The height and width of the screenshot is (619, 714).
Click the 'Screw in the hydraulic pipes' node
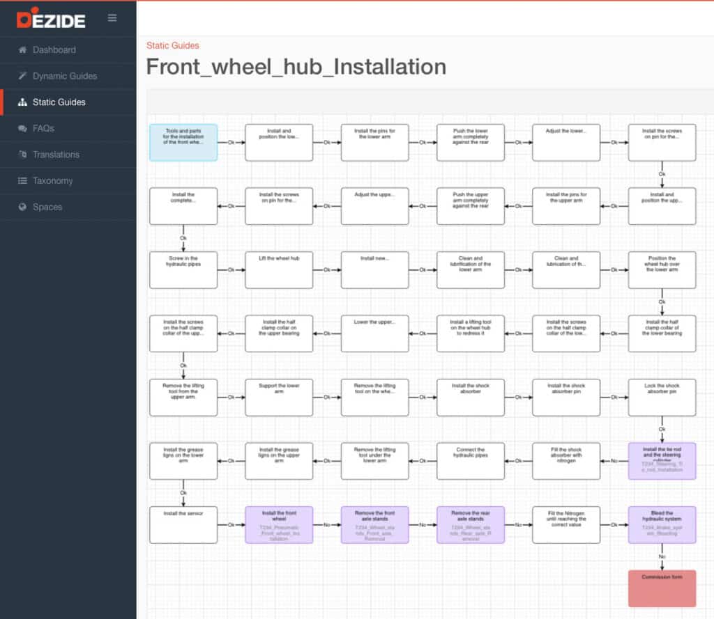[183, 269]
